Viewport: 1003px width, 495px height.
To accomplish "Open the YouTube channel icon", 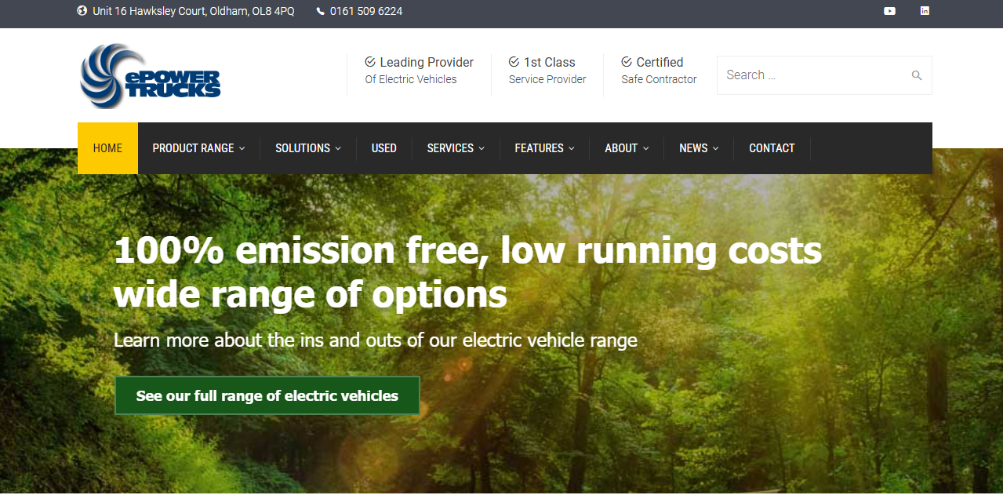I will click(x=889, y=11).
